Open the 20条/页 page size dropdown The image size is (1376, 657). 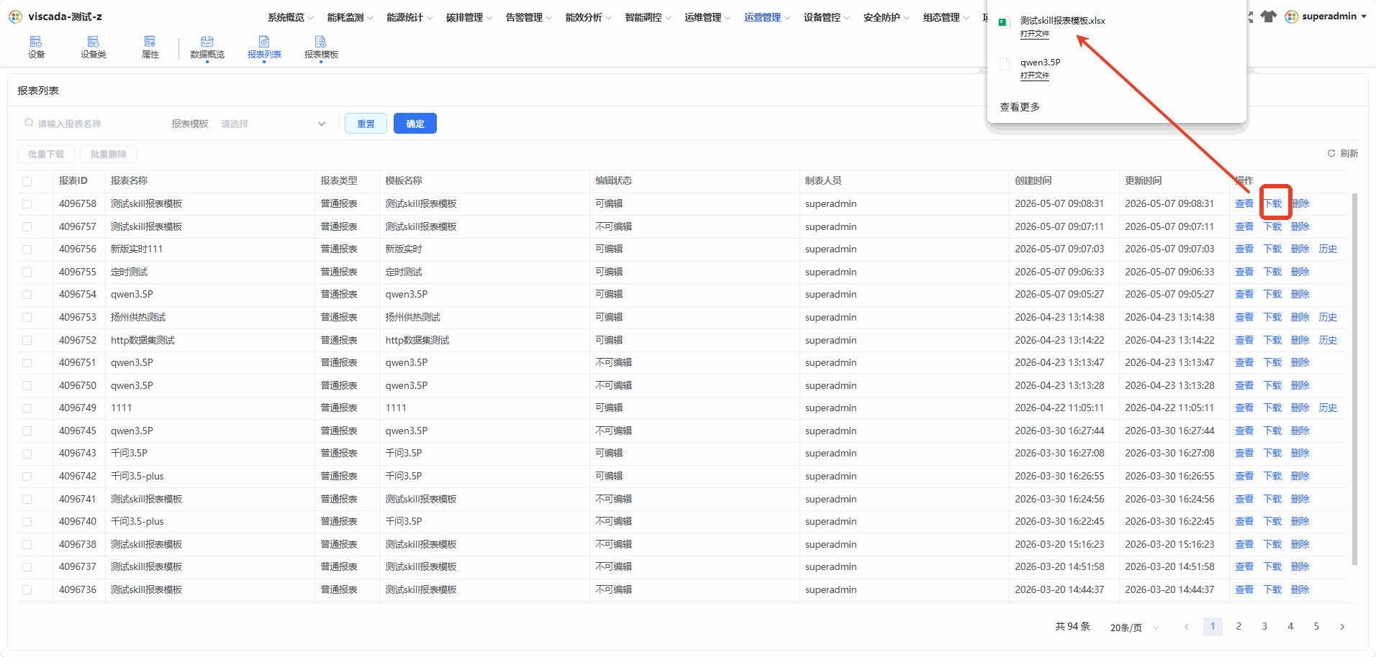pyautogui.click(x=1134, y=628)
